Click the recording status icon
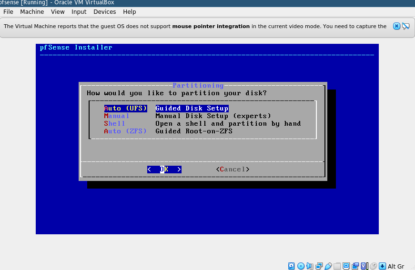The image size is (415, 270). pos(355,266)
